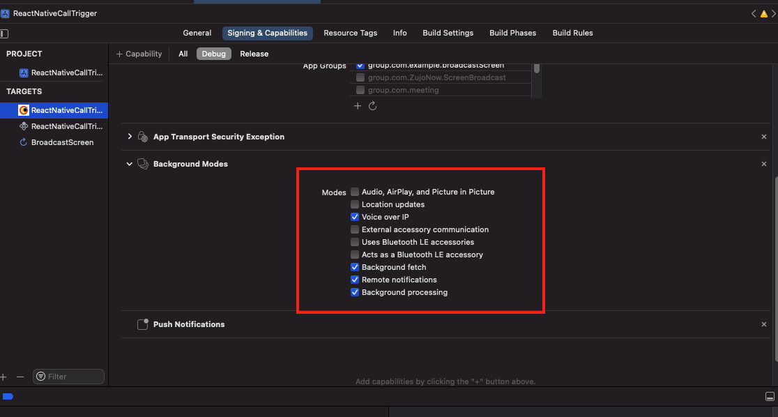778x417 pixels.
Task: Click the capabilities pane vertical scrollbar
Action: (775, 268)
